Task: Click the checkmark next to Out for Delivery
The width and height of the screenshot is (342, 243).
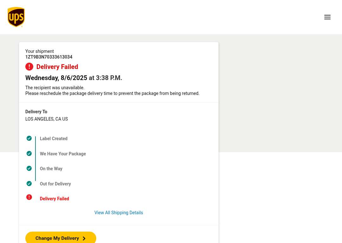Action: click(29, 184)
